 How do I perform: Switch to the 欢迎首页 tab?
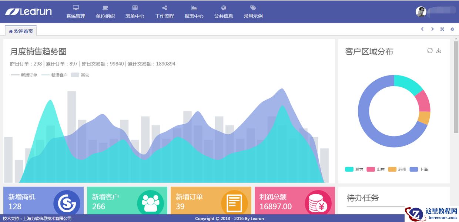pyautogui.click(x=20, y=31)
